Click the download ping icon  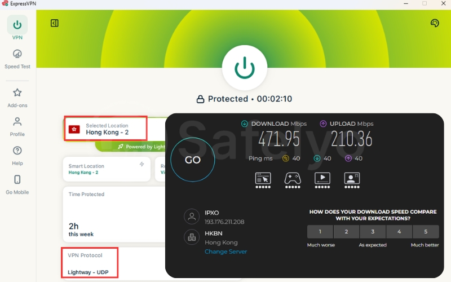pos(317,158)
